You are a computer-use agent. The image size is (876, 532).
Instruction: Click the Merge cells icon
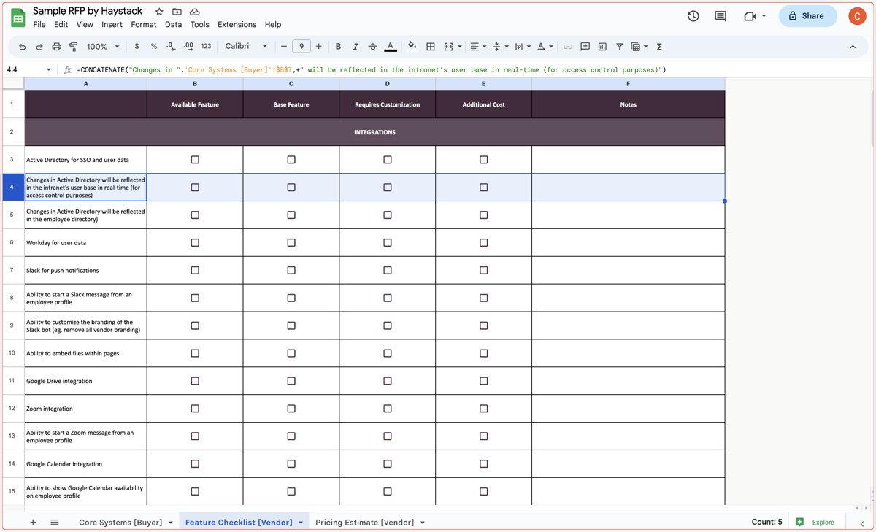point(449,47)
